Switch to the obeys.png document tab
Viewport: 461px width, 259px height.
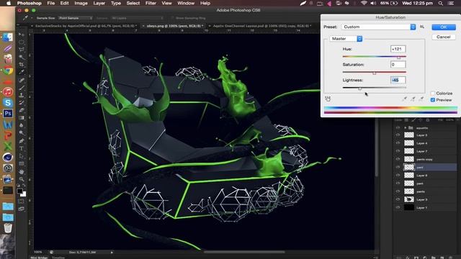click(x=174, y=26)
